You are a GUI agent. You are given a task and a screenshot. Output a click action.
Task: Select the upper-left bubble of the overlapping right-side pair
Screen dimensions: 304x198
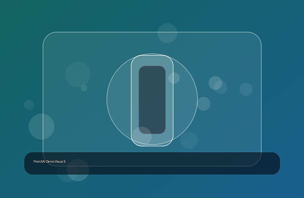pos(215,83)
